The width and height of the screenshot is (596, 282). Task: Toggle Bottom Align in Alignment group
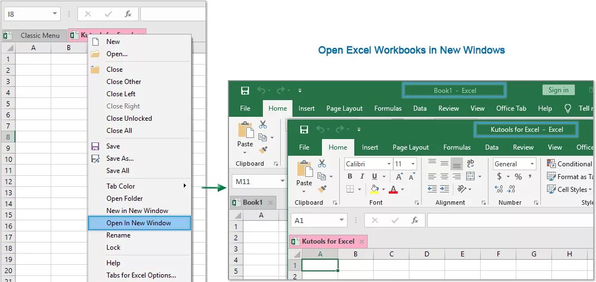click(x=457, y=164)
